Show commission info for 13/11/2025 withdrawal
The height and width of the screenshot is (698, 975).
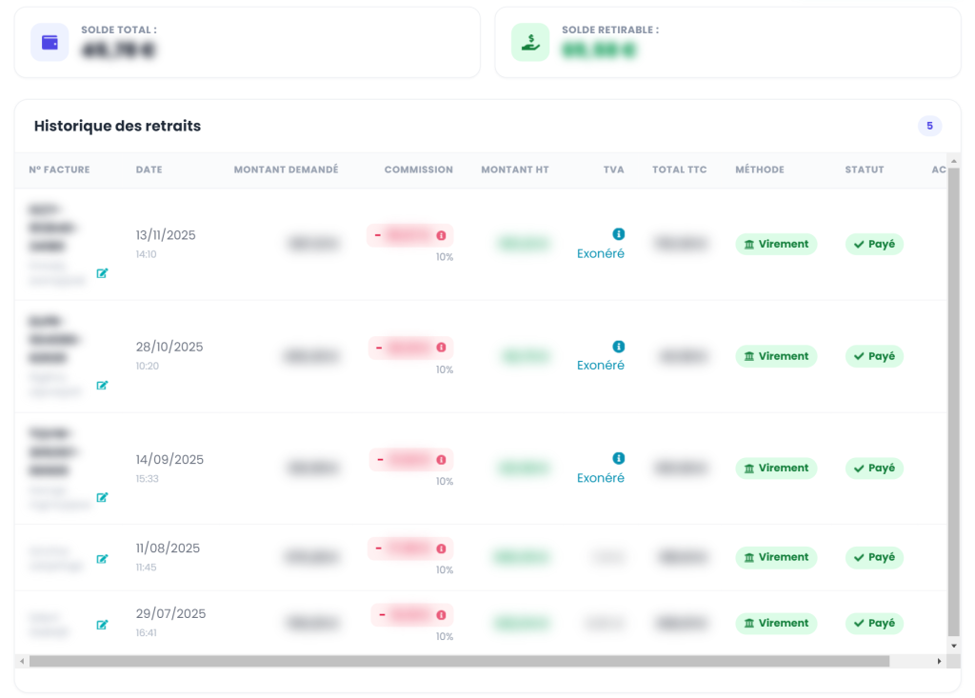(441, 235)
